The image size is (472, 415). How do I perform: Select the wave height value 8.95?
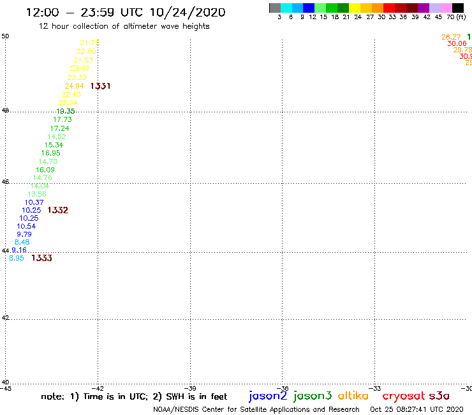(x=16, y=258)
